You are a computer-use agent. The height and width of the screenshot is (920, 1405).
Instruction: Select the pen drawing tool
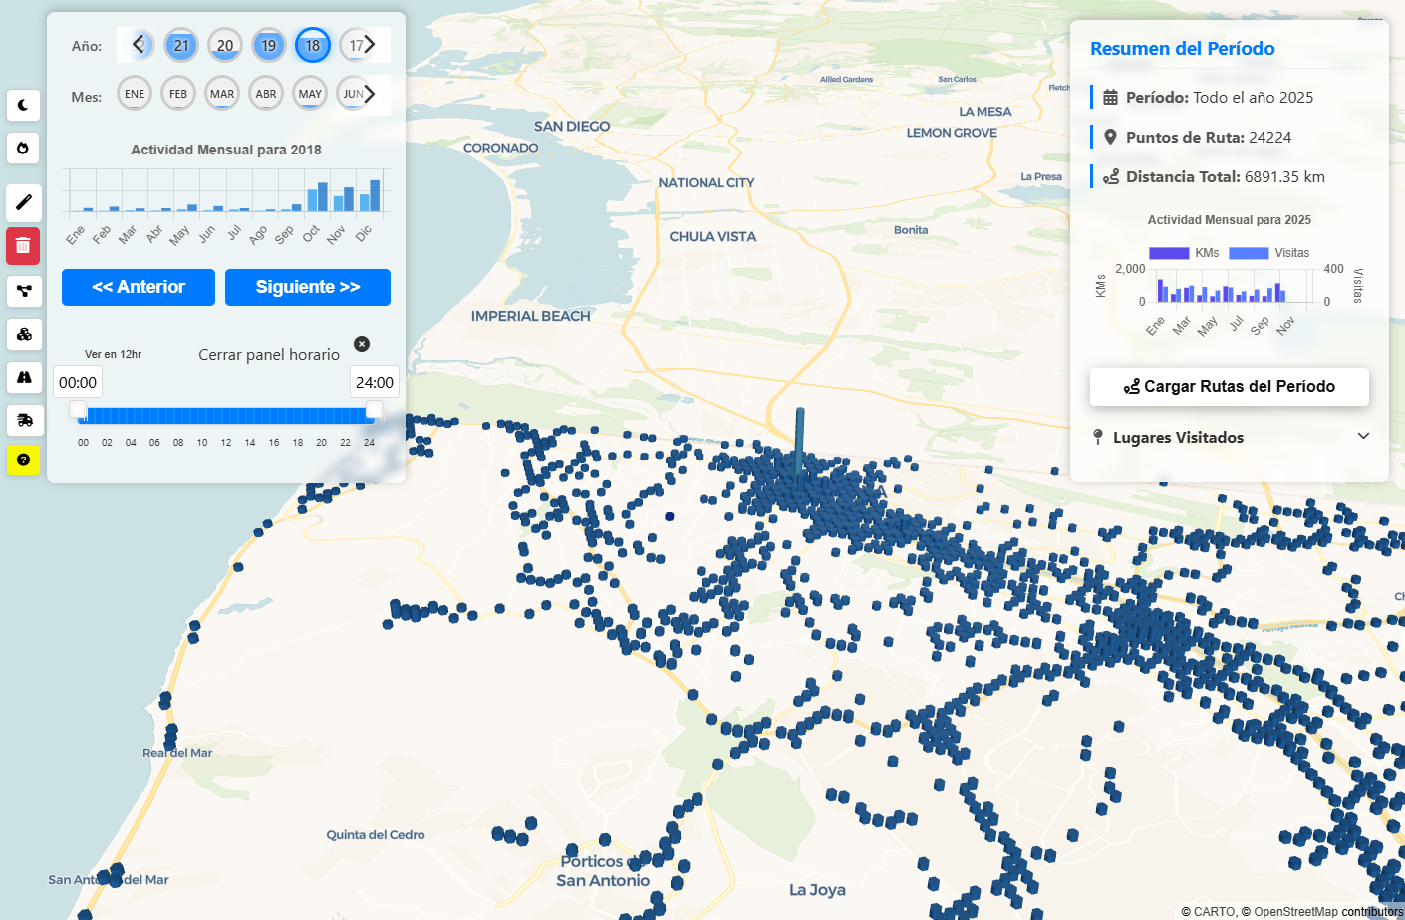pyautogui.click(x=24, y=202)
